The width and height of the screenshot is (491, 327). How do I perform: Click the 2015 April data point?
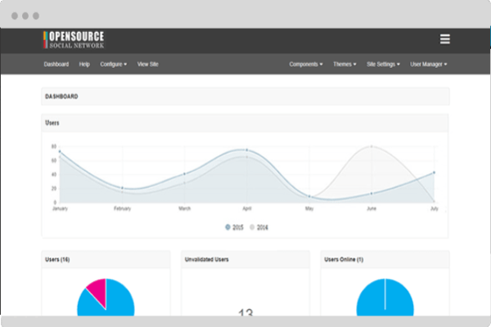tap(247, 150)
